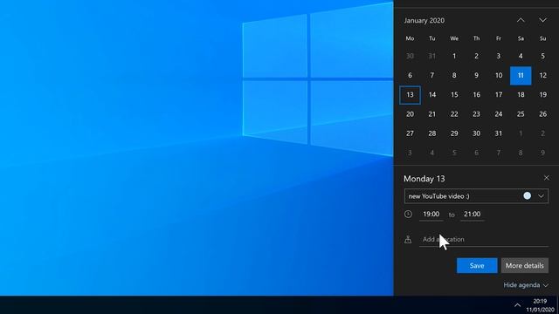
Task: Select January 10 in the calendar
Action: pyautogui.click(x=499, y=76)
